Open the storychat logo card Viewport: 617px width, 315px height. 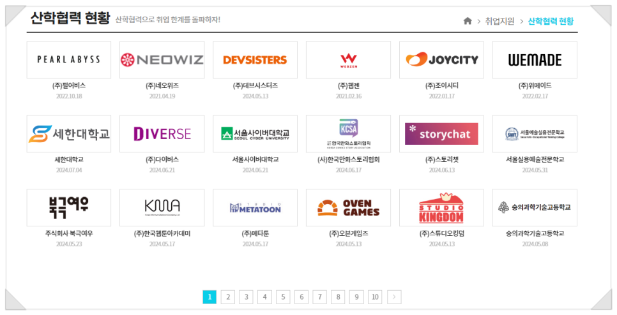point(441,133)
